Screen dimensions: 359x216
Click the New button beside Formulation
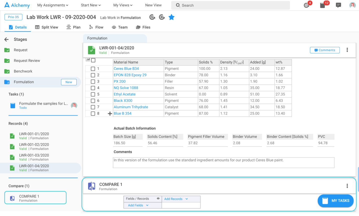(69, 82)
